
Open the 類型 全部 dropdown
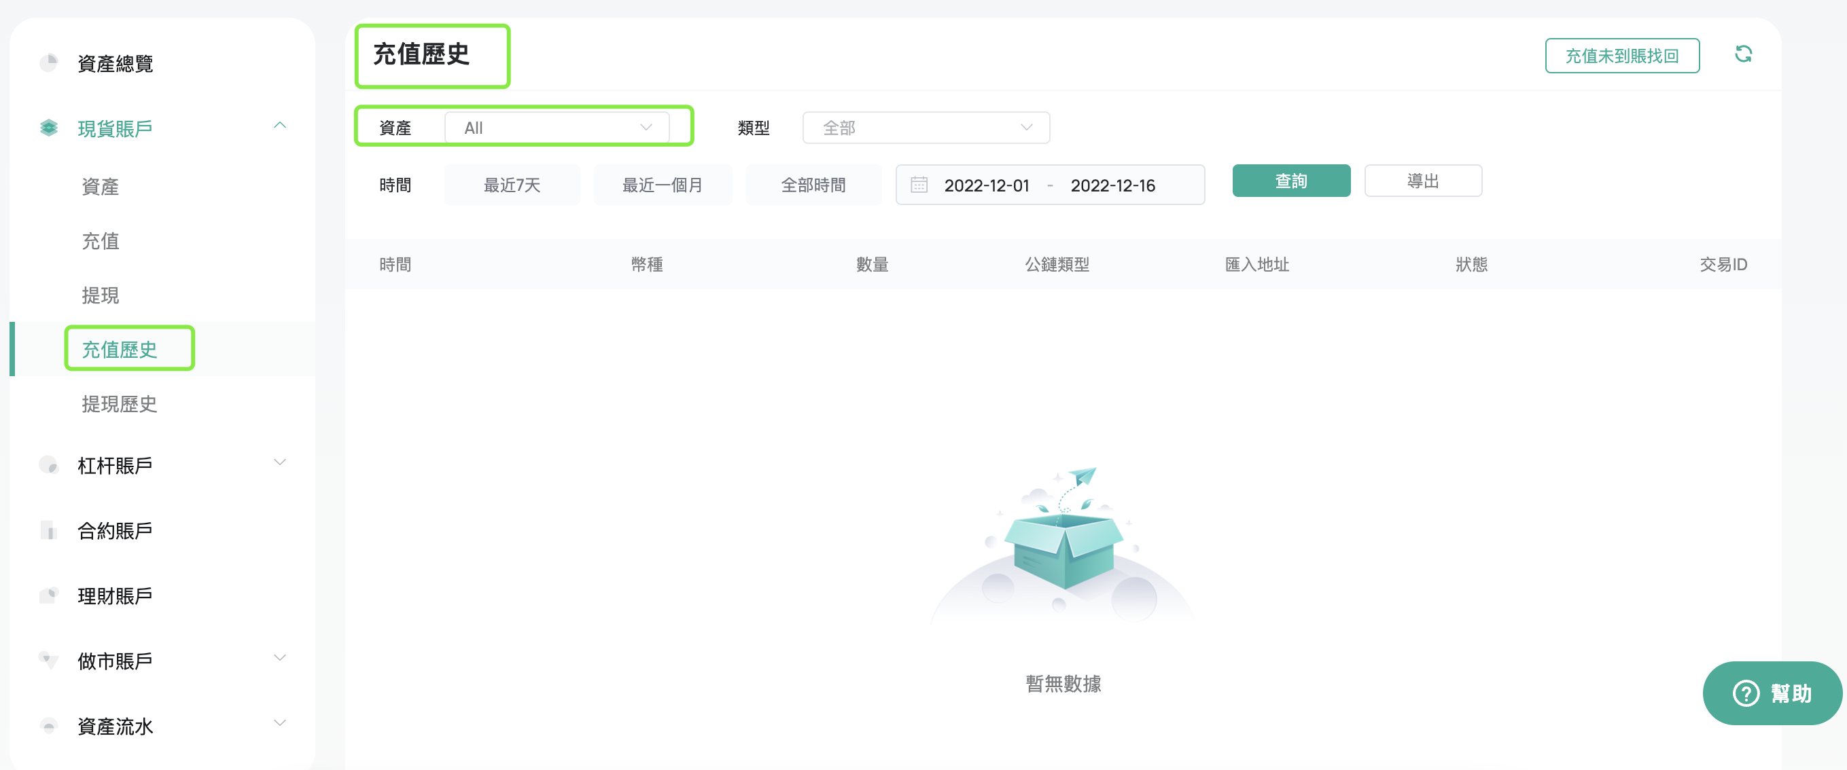click(926, 128)
